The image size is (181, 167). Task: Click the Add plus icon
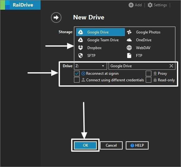tap(131, 5)
